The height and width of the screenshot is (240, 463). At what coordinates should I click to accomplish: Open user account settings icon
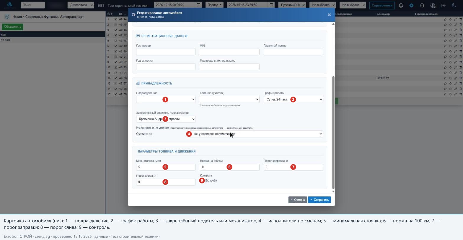point(433,5)
